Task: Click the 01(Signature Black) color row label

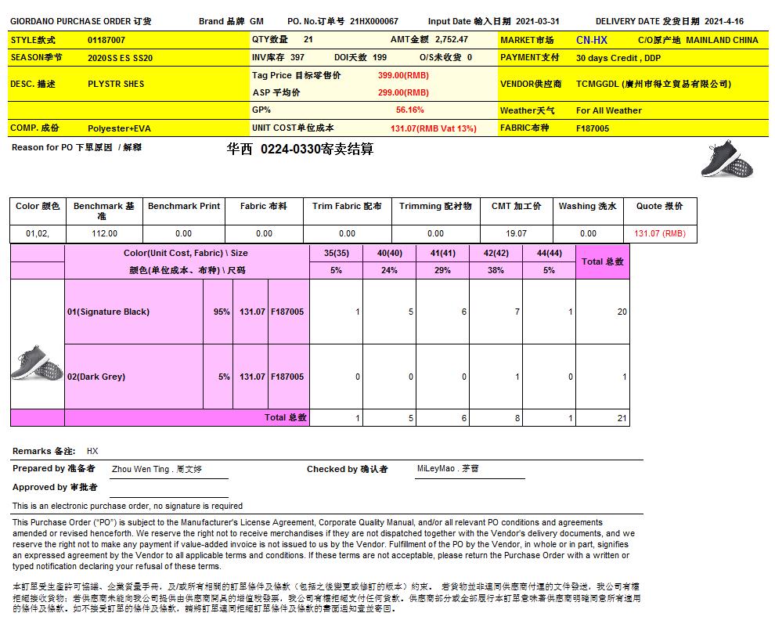Action: (108, 312)
